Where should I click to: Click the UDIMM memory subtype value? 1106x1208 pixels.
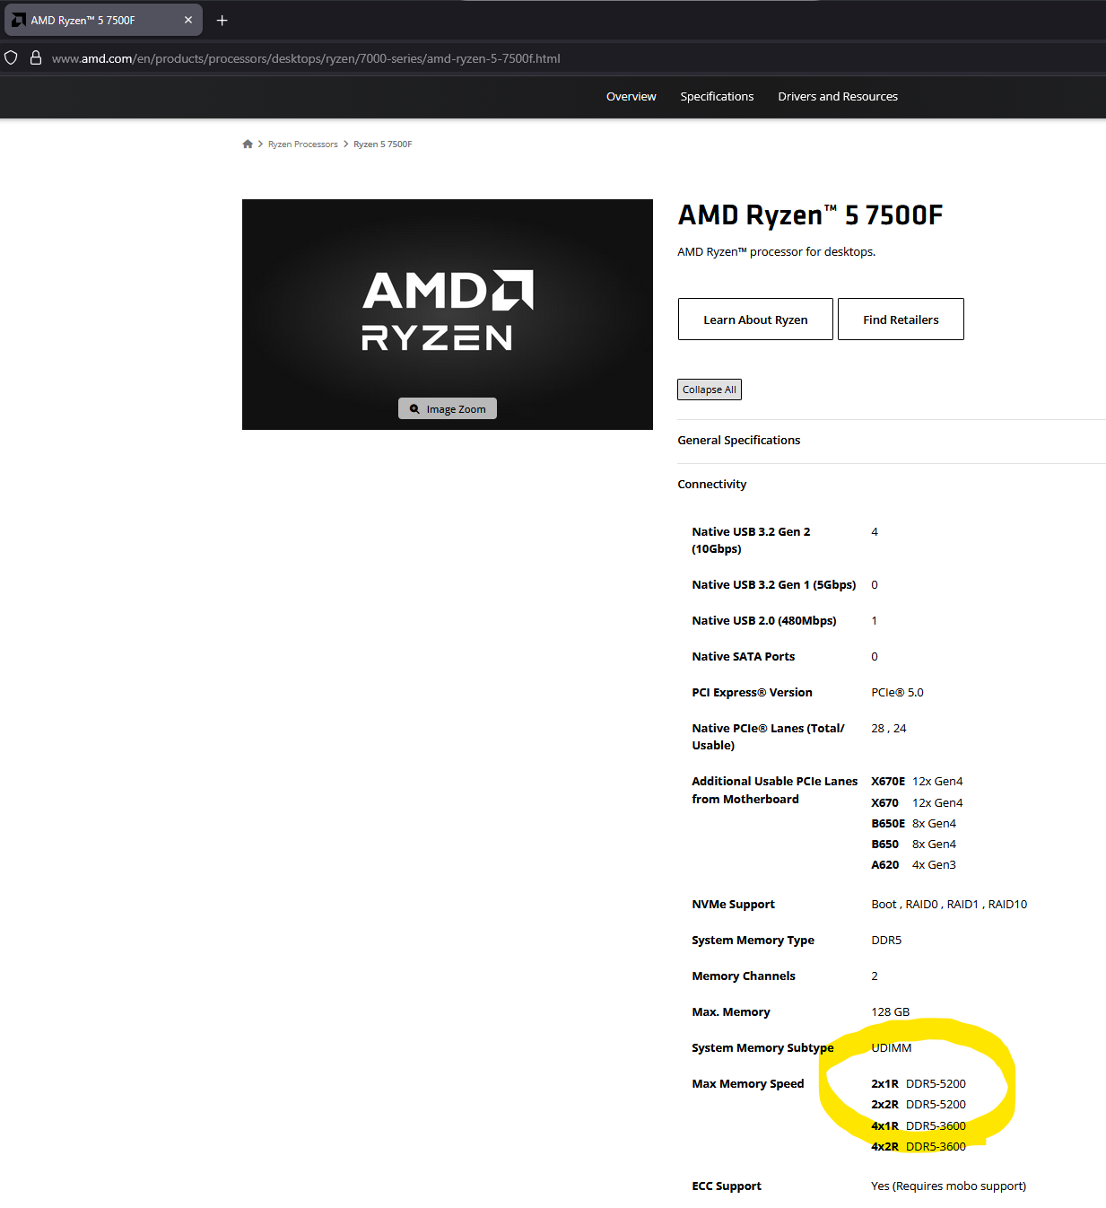[892, 1047]
